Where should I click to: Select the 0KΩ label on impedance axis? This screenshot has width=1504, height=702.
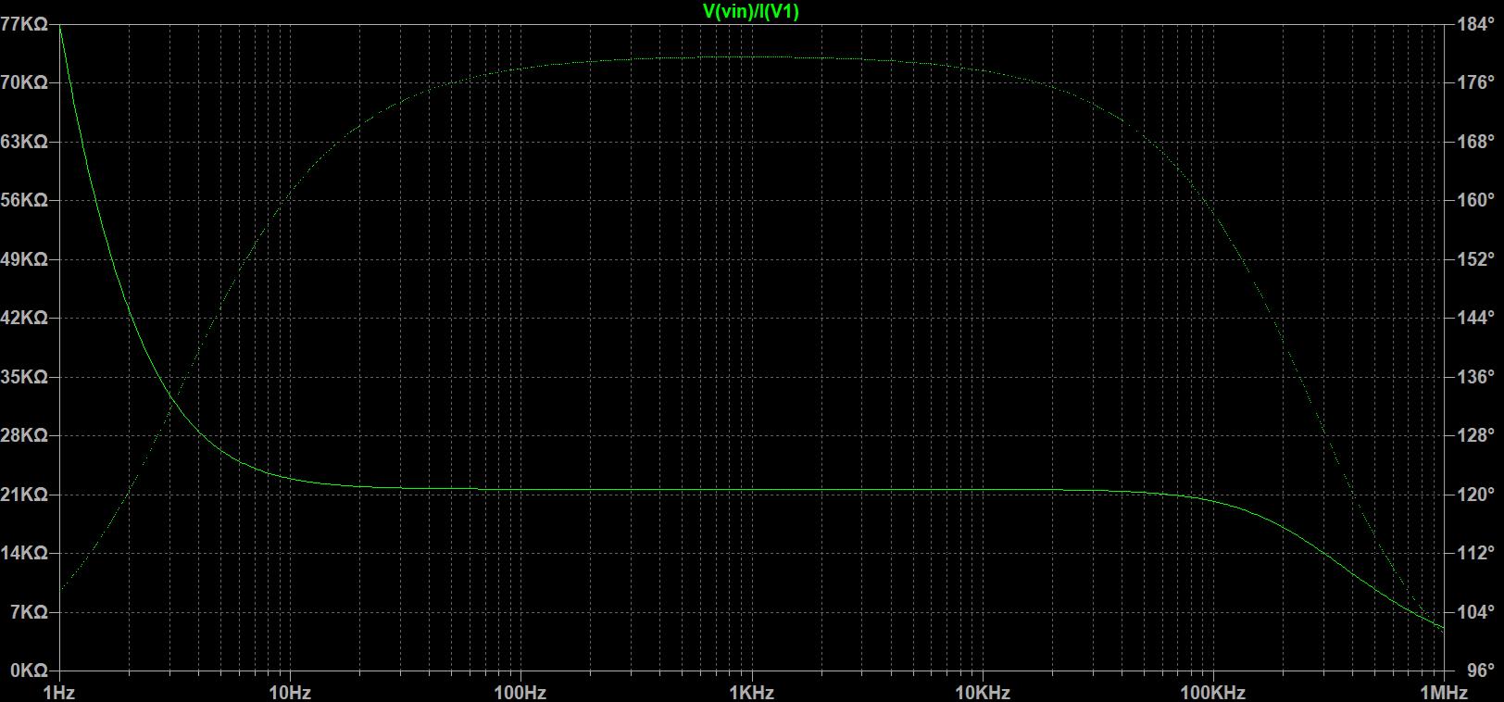click(x=25, y=670)
